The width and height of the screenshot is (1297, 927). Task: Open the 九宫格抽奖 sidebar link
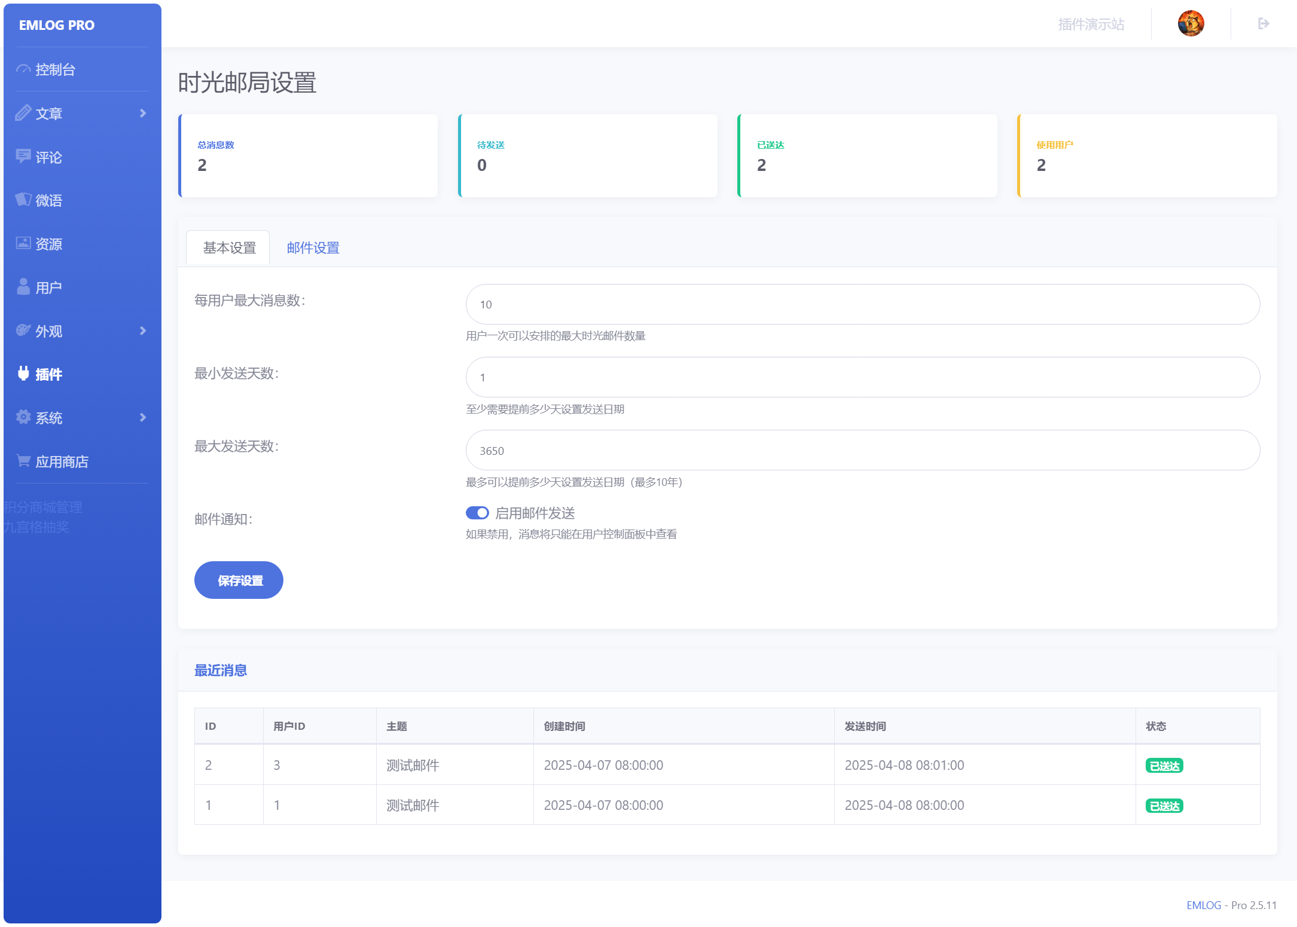(36, 527)
